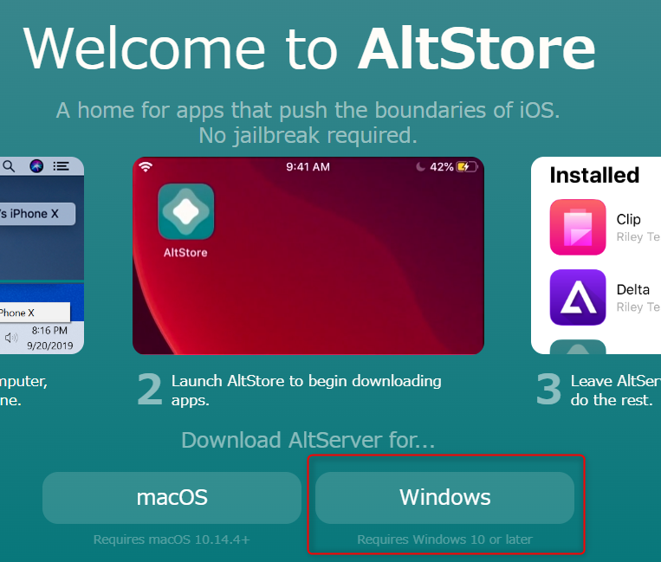Click the Welcome to AltStore heading
The height and width of the screenshot is (562, 661).
[x=309, y=48]
